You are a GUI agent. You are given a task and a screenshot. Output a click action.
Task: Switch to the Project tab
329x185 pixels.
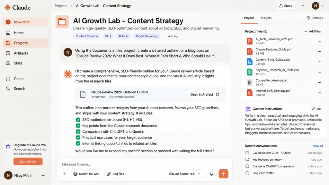tap(249, 18)
